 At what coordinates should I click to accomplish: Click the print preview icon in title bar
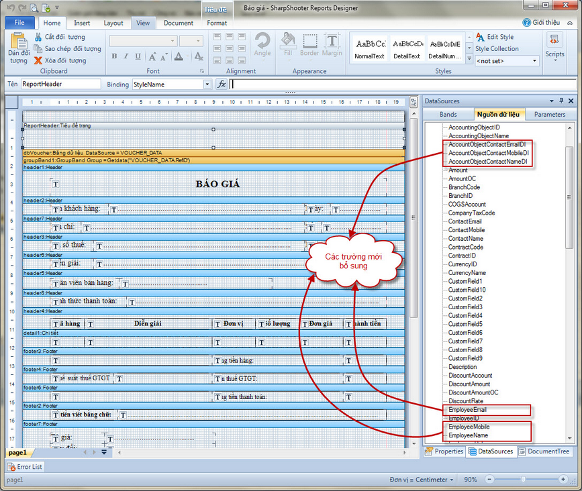(x=34, y=8)
